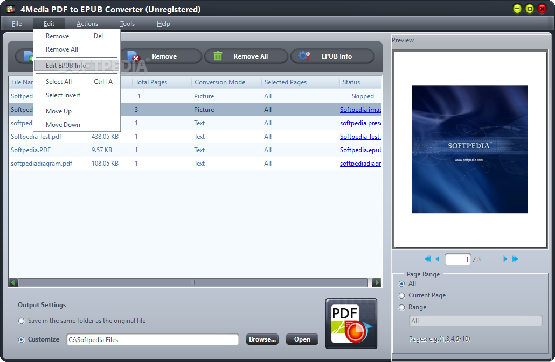Click the 108.05 KB size cell
Screen dimensions: 555x362
[x=105, y=164]
